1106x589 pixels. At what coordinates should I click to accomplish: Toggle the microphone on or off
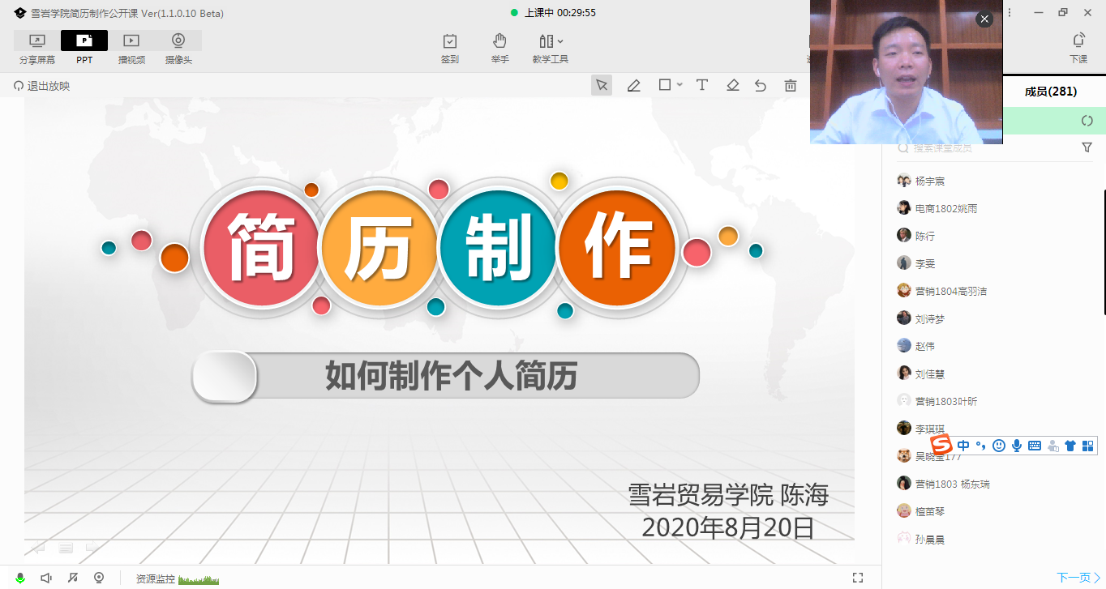(20, 578)
